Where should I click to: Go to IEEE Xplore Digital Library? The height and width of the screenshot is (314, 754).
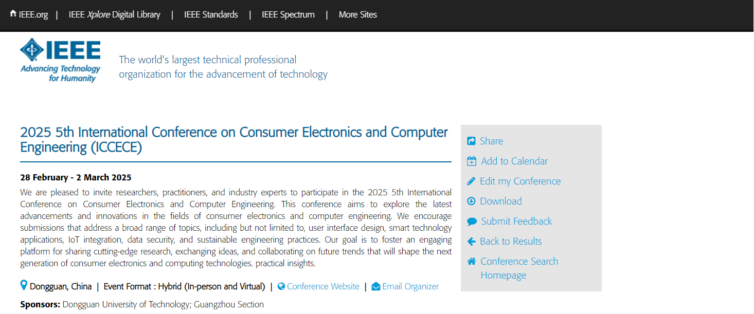coord(115,14)
